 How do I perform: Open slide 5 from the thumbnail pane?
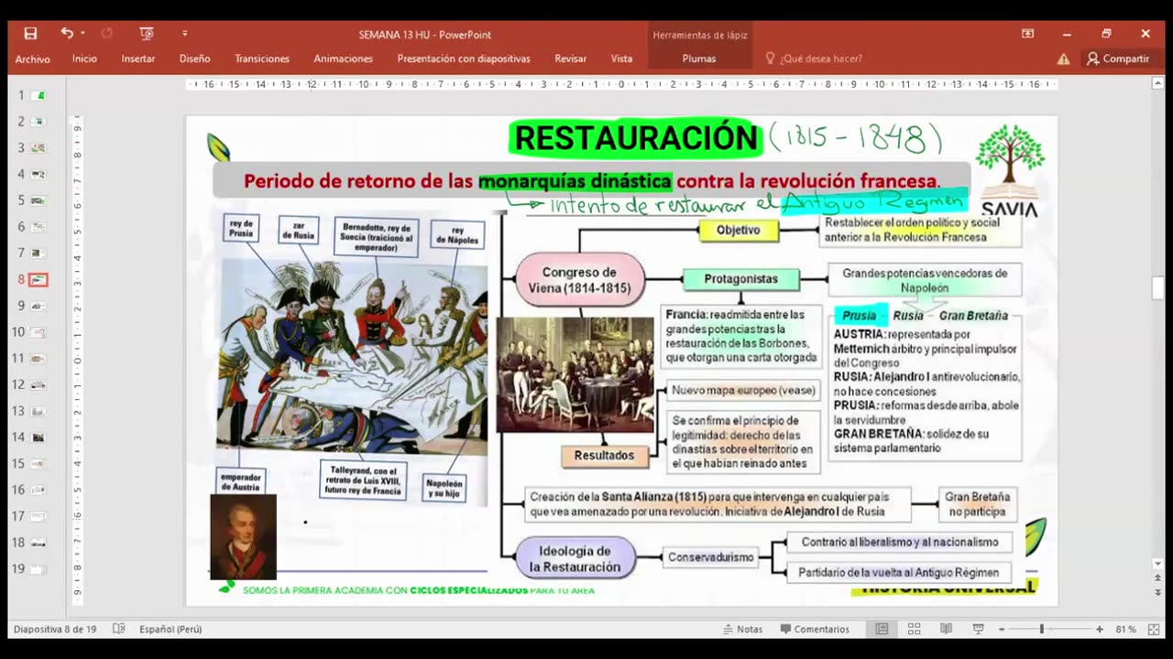coord(38,200)
